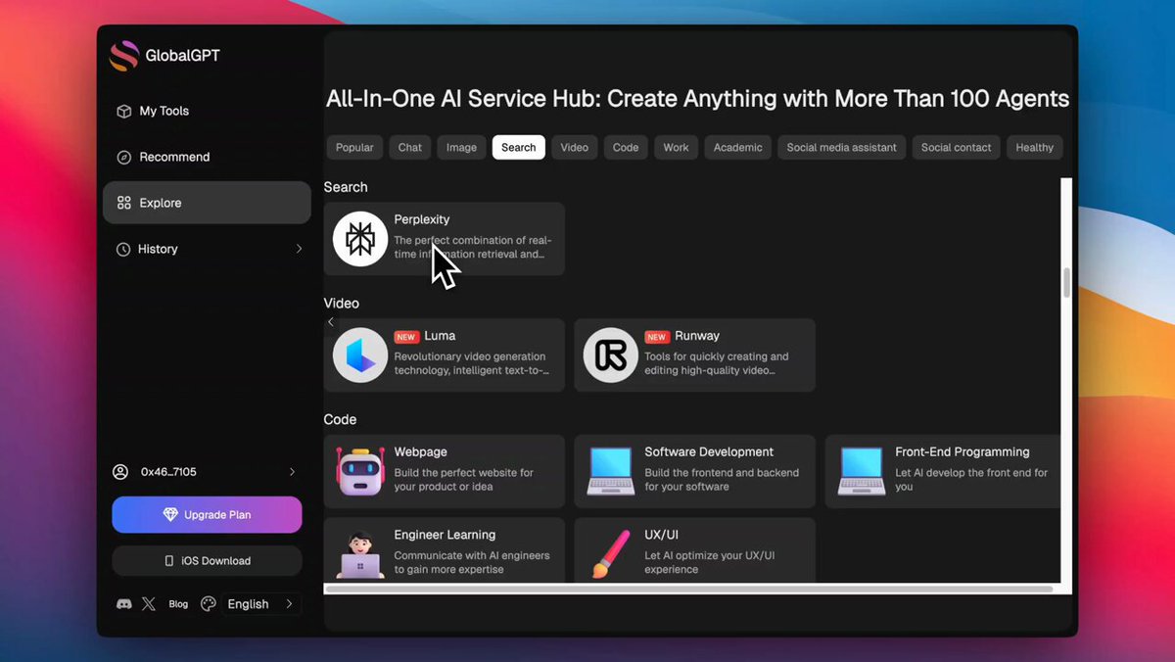Expand the History submenu chevron
Viewport: 1175px width, 662px height.
pyautogui.click(x=299, y=250)
